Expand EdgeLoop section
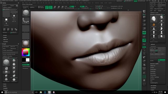 click(153, 66)
